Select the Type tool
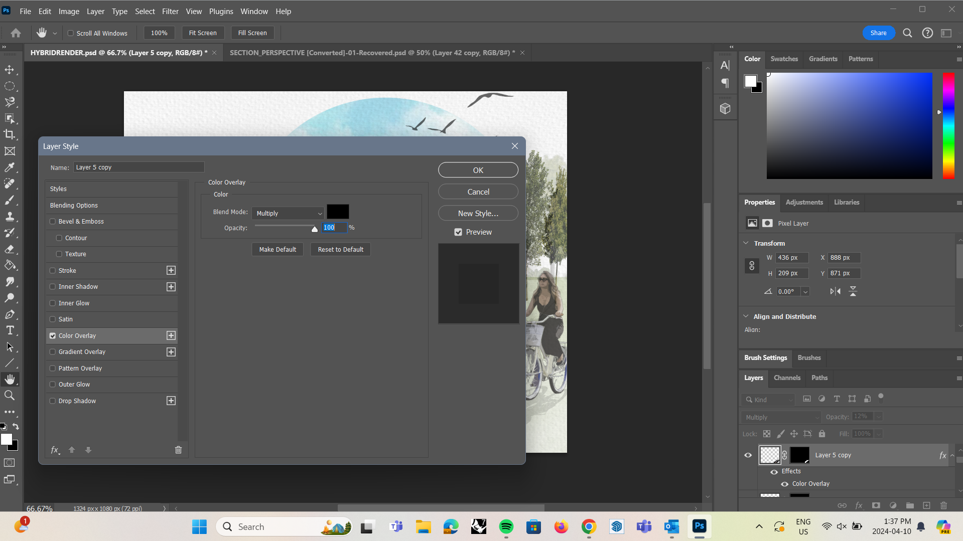 pyautogui.click(x=10, y=330)
